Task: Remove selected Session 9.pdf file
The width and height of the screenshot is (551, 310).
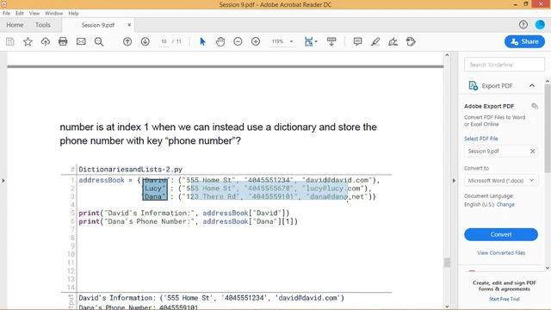Action: pos(532,152)
